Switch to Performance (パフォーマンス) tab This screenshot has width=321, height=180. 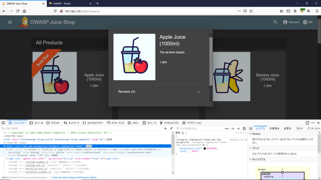[x=116, y=123]
